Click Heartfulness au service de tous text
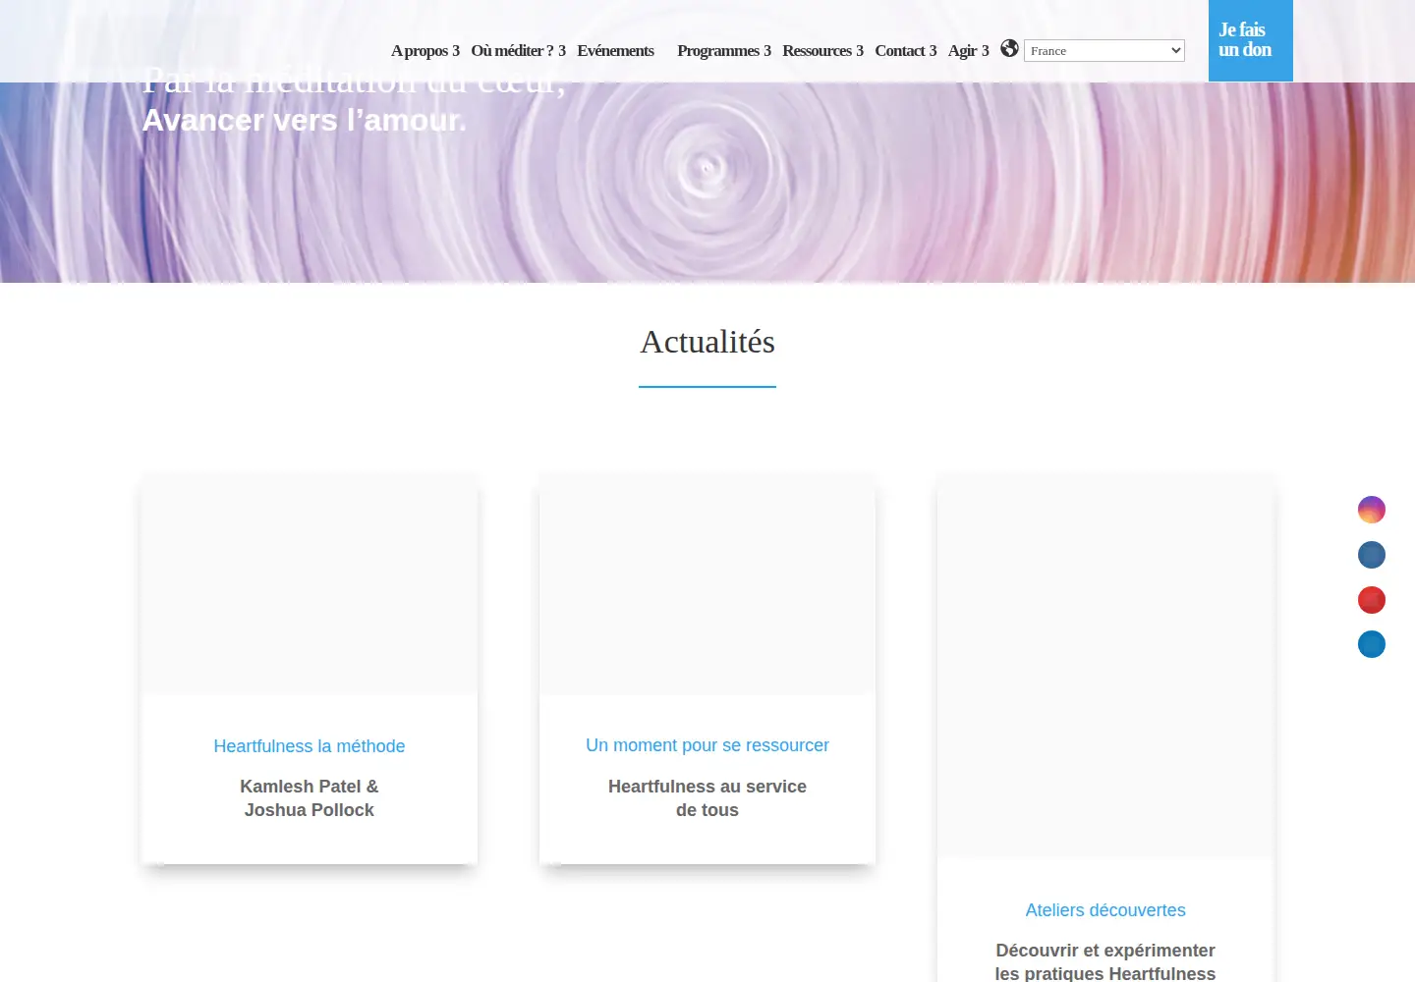The image size is (1415, 982). pos(707,798)
